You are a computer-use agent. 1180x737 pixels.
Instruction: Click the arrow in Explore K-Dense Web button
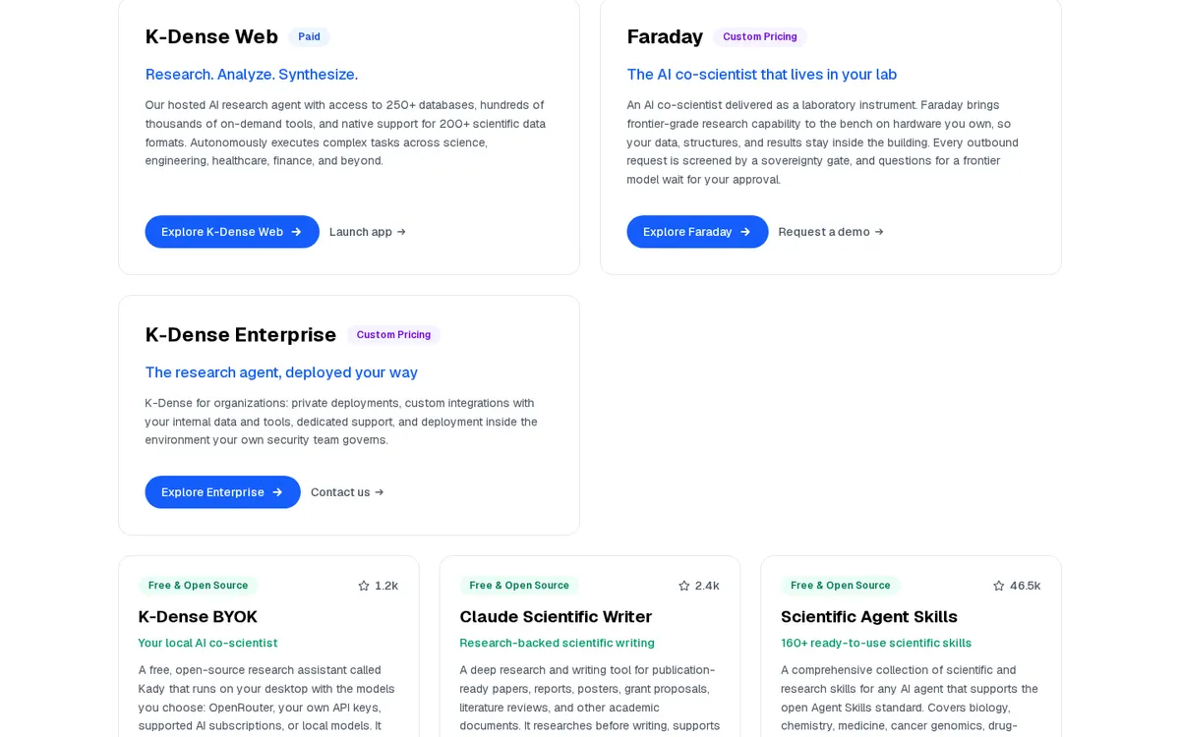(x=296, y=232)
